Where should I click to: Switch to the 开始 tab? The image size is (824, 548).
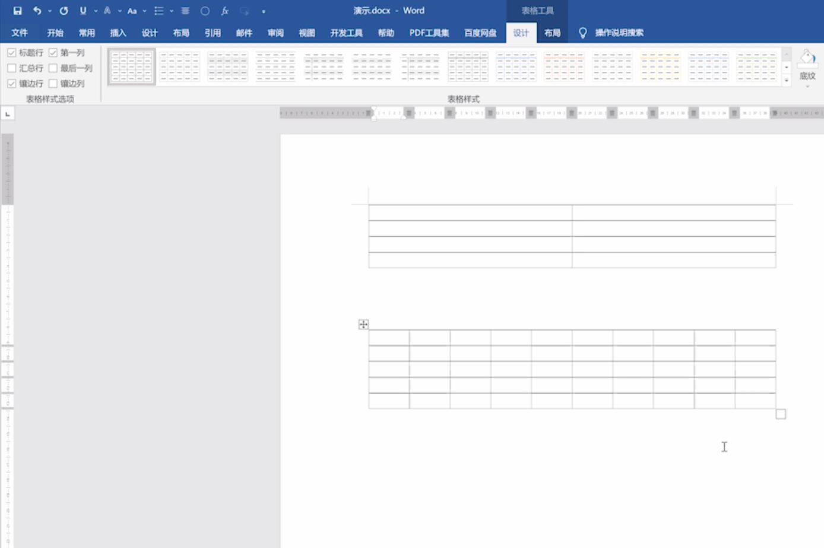[55, 33]
